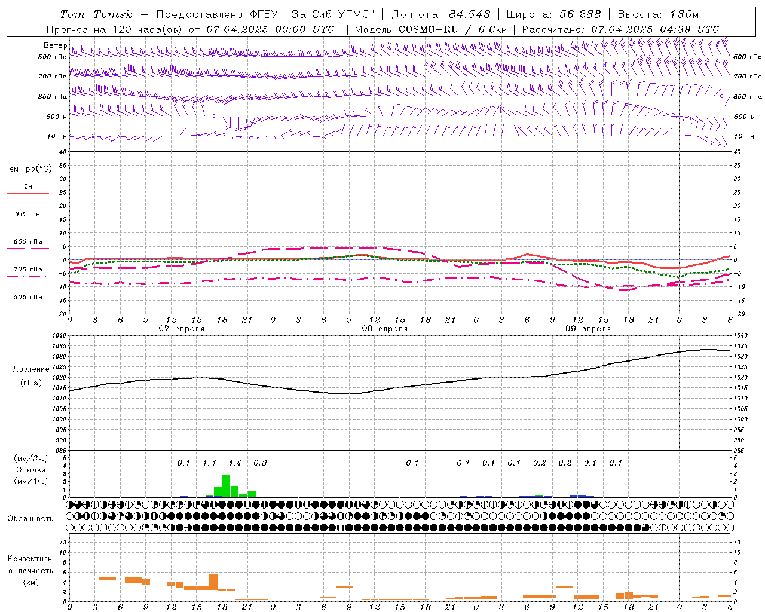Click the station name Tom_Tomsk in header
The image size is (765, 612).
pyautogui.click(x=96, y=14)
